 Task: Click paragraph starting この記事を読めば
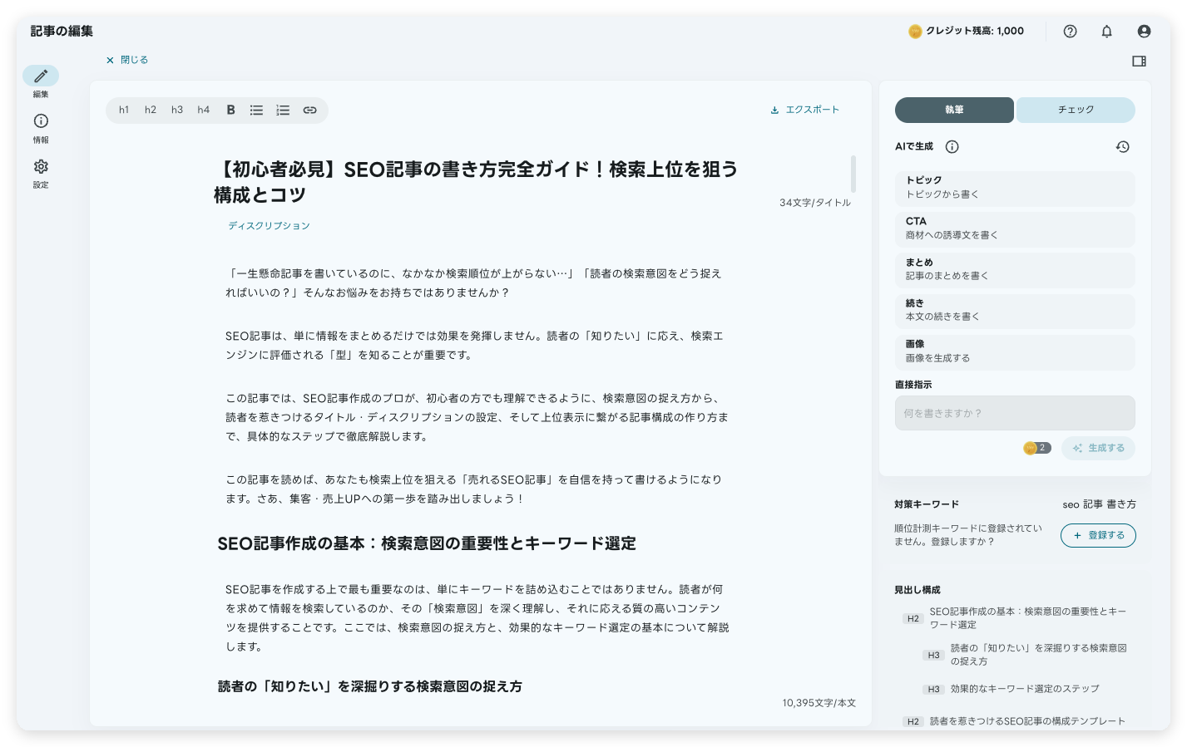pyautogui.click(x=474, y=489)
